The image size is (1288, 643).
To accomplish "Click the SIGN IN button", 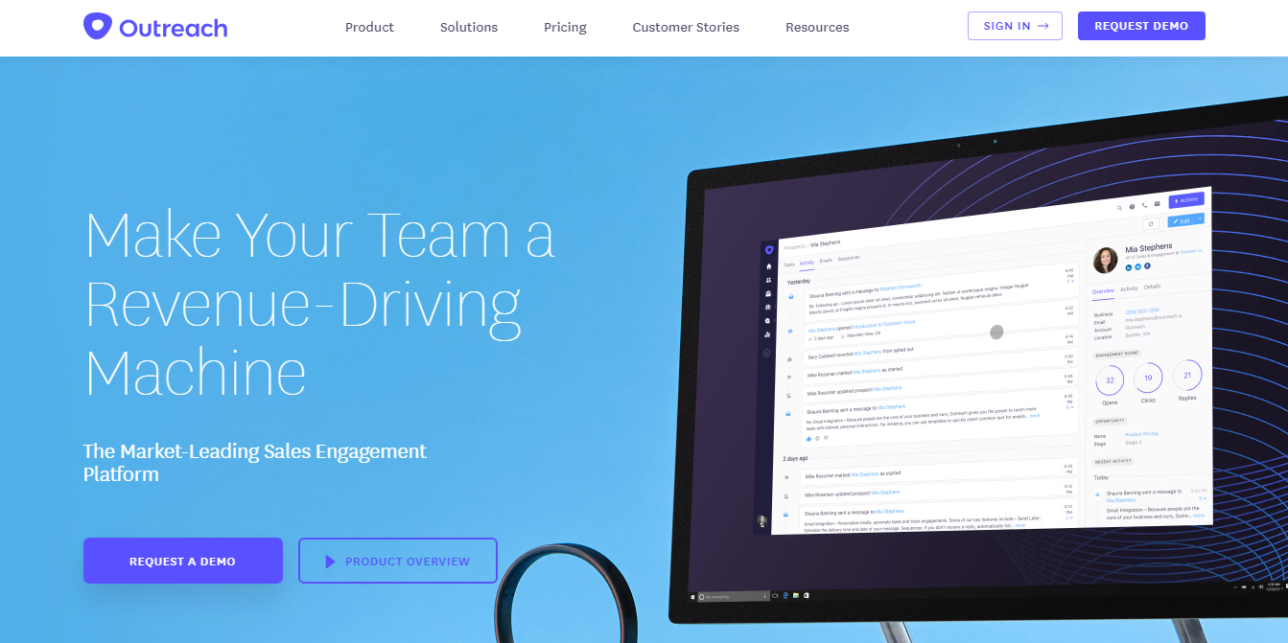I will (x=1015, y=26).
